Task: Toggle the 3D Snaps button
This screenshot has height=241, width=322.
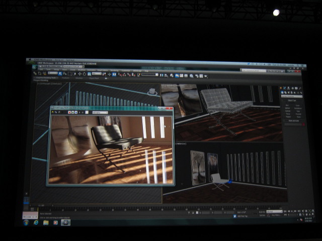Action: [120, 74]
